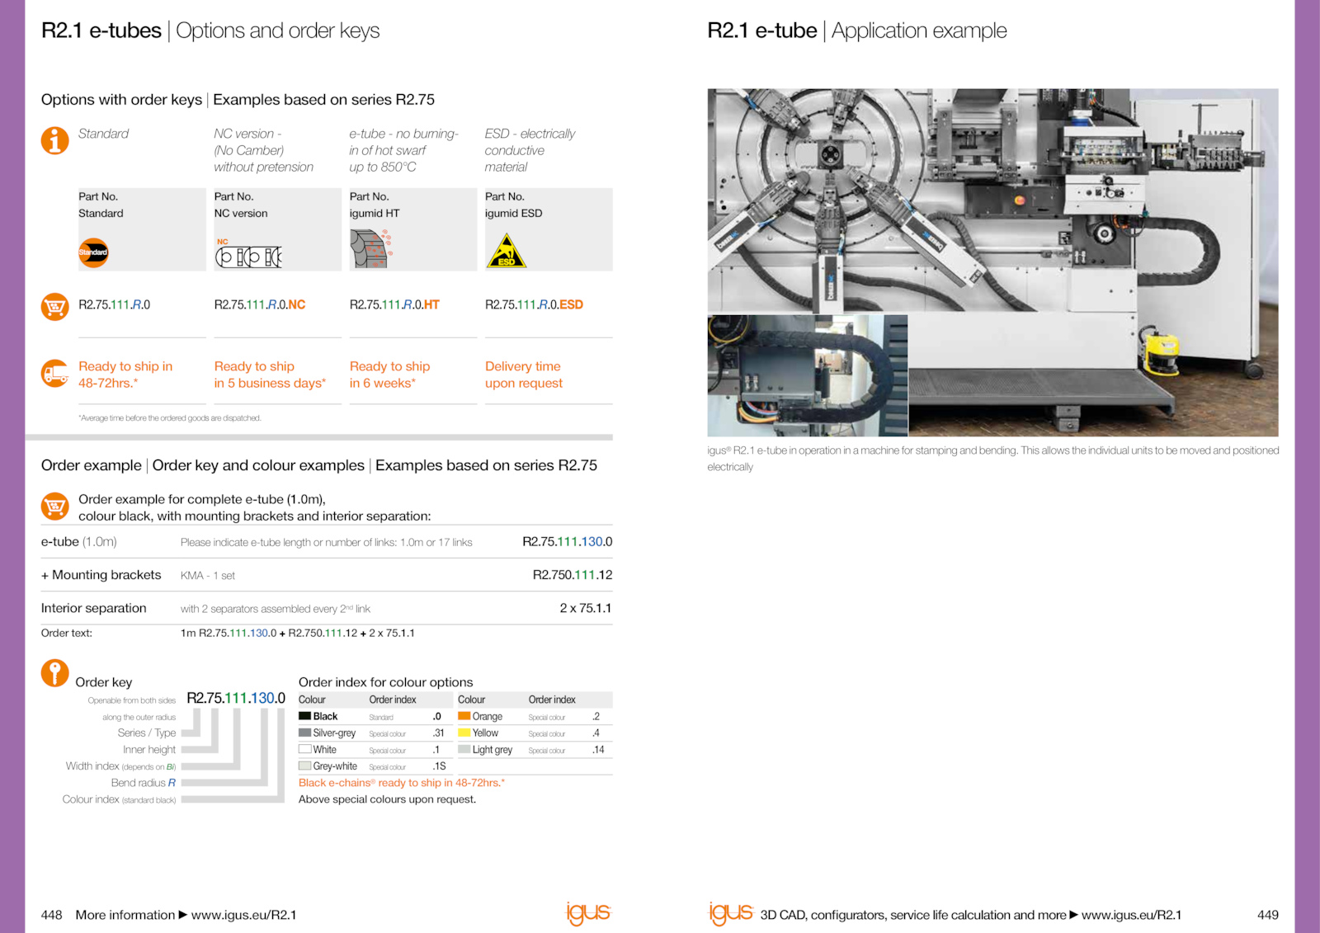This screenshot has width=1320, height=933.
Task: Click part number R2.75.111.R.0.NC
Action: [260, 305]
